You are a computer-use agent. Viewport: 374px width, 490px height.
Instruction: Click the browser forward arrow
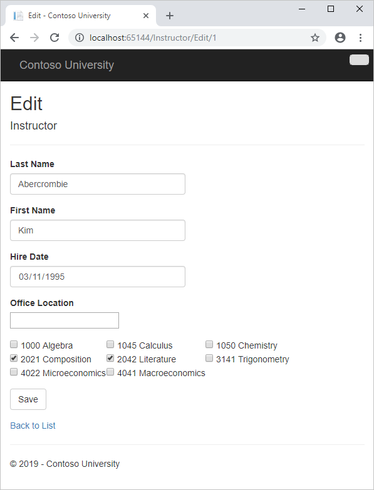tap(34, 38)
